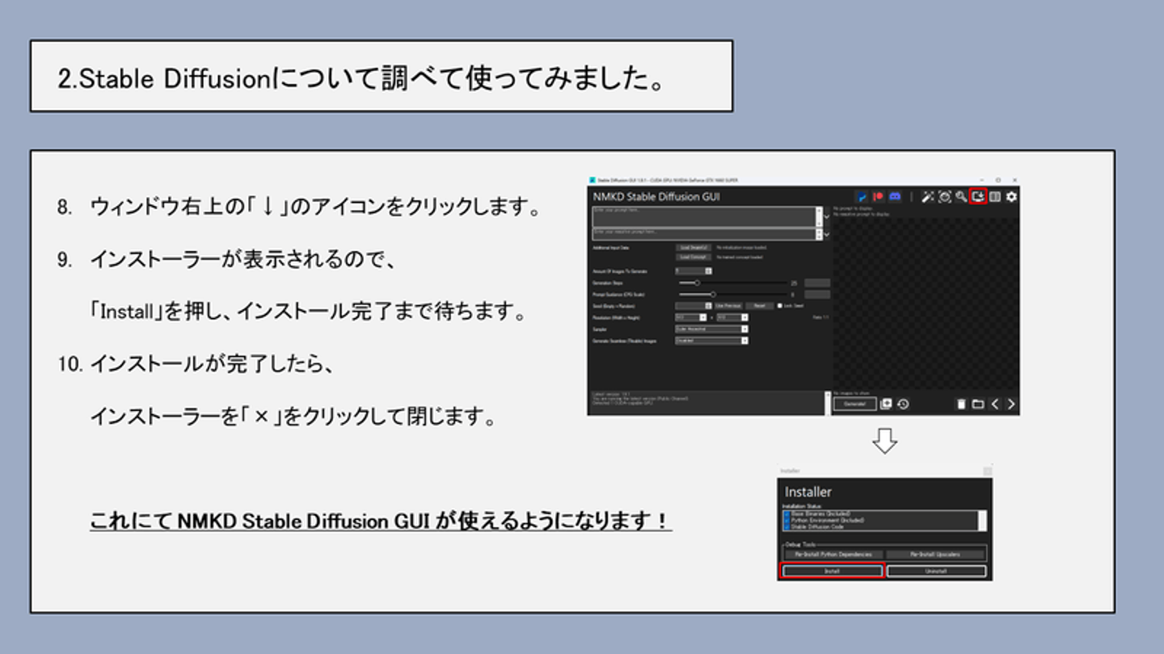Screen dimensions: 1164x654
Task: Click the add-image icon beside Generate
Action: 886,404
